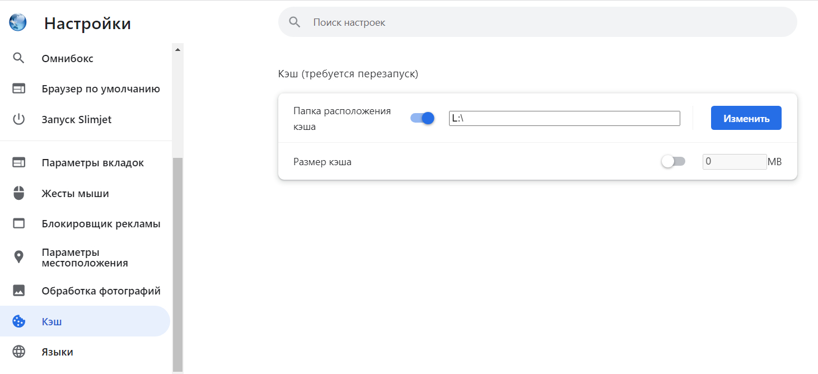Click the mouse gestures icon
Viewport: 818px width, 374px height.
point(19,194)
